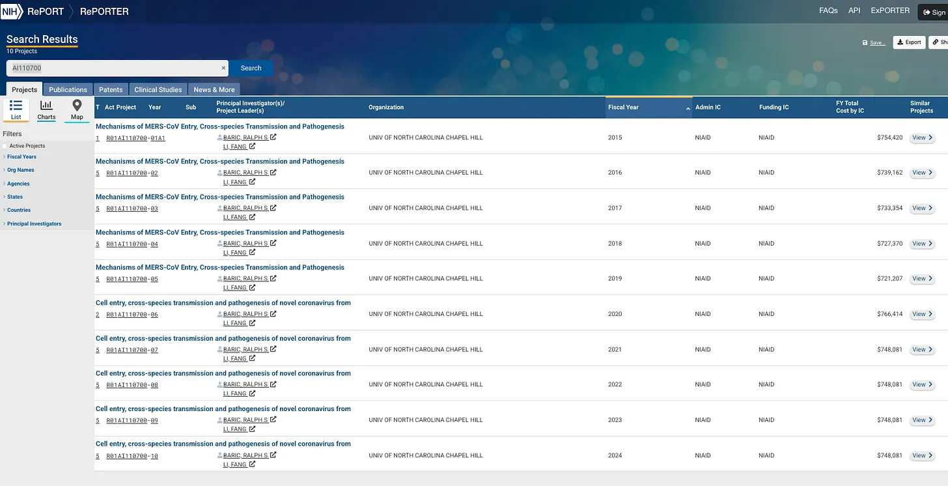Screen dimensions: 948x486
Task: Open project R01AI110700-10 link
Action: [132, 456]
